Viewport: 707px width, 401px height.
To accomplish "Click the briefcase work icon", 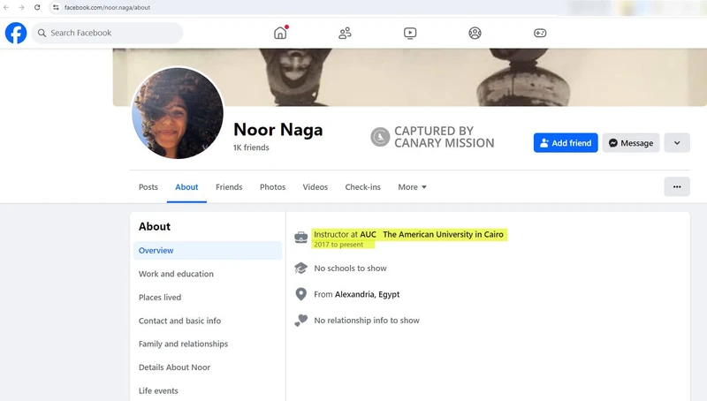I will [300, 237].
